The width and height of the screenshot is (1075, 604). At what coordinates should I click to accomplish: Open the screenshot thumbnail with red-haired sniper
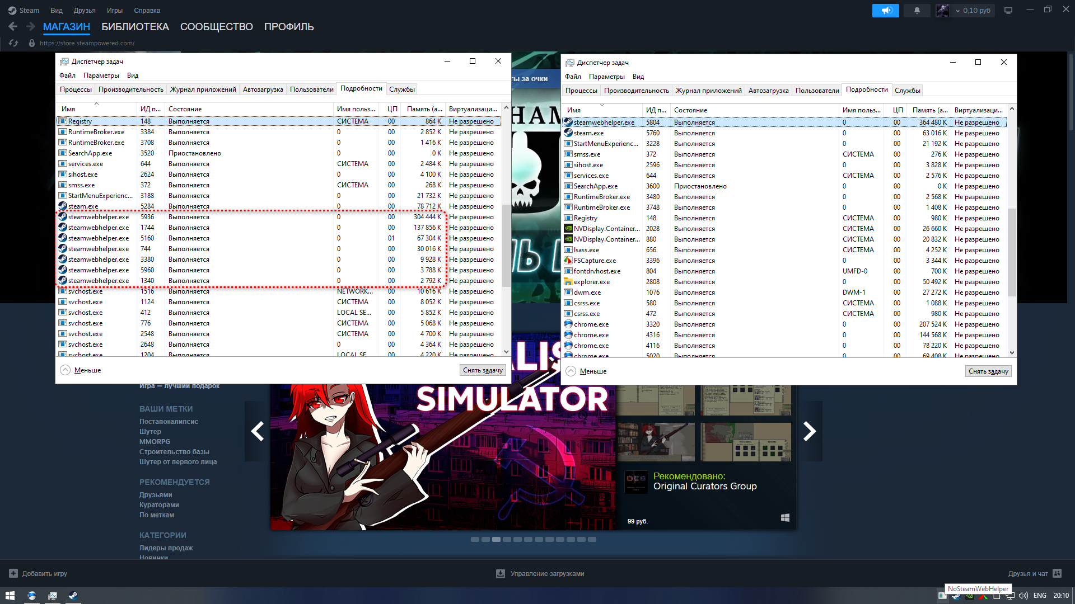pos(656,442)
